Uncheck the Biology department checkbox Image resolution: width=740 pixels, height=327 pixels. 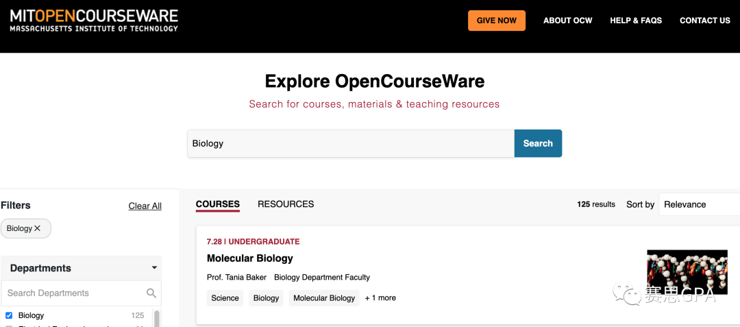point(8,315)
